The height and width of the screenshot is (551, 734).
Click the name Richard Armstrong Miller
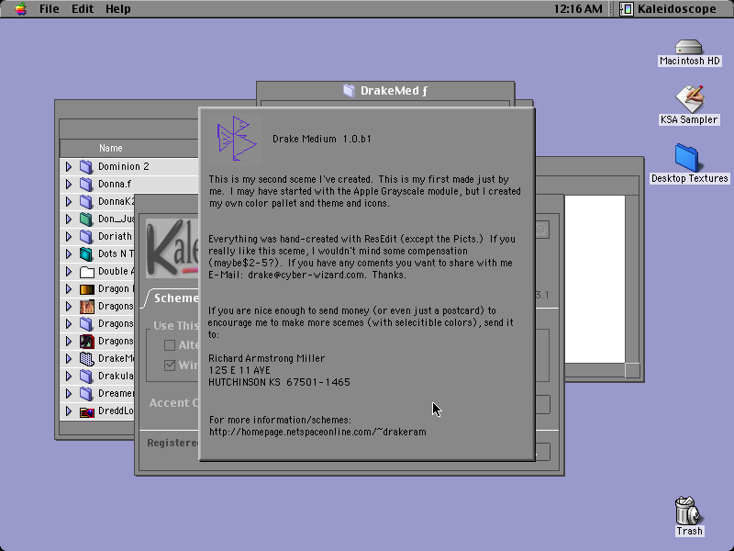pos(266,358)
